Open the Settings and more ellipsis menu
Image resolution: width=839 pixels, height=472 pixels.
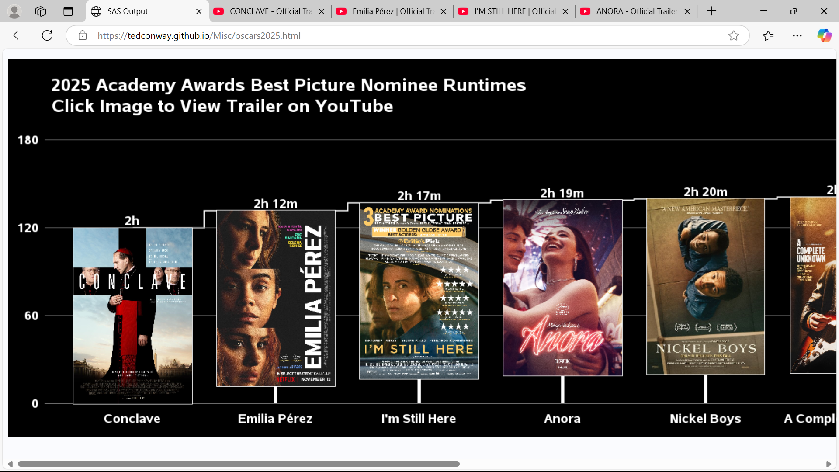pos(797,35)
